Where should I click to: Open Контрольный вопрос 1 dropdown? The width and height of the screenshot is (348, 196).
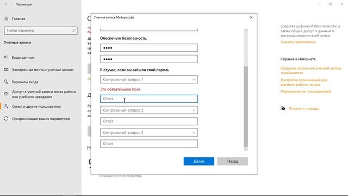point(149,79)
